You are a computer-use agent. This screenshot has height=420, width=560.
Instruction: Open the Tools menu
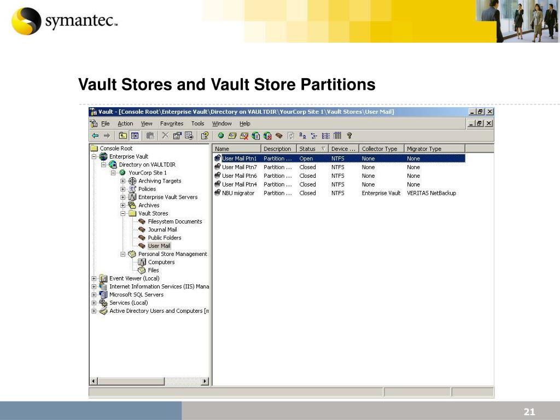[197, 124]
